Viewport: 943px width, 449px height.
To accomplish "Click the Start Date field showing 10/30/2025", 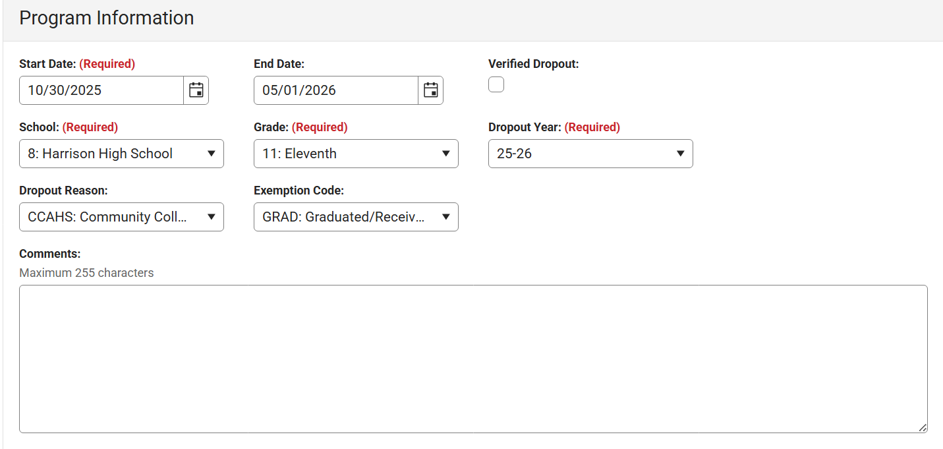I will click(101, 90).
